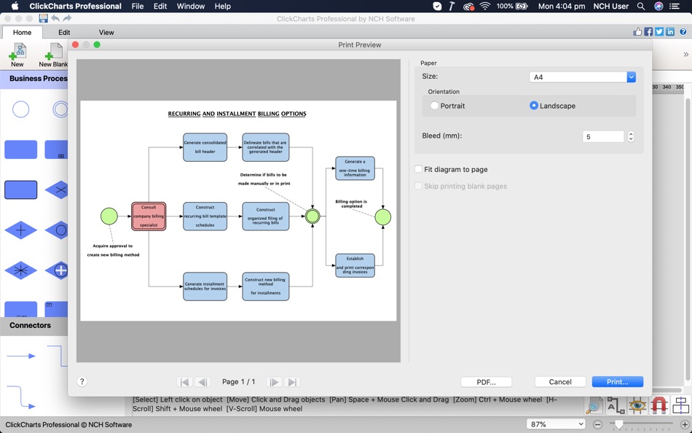Go to previous page in preview
This screenshot has height=433, width=692.
(x=203, y=382)
